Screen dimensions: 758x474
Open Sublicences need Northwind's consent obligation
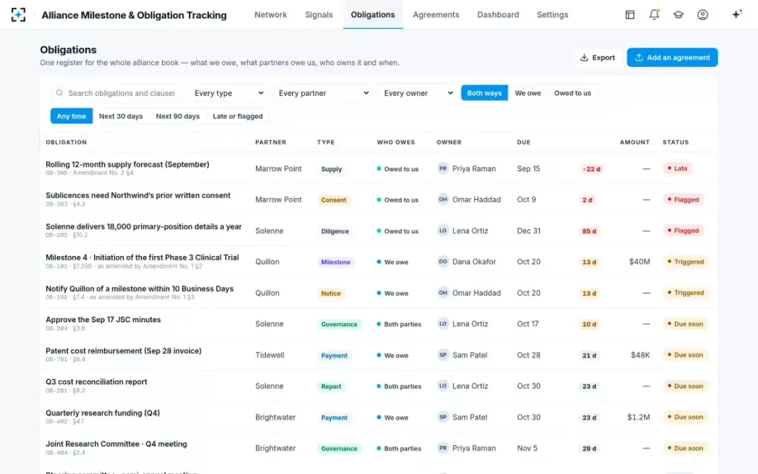[138, 195]
